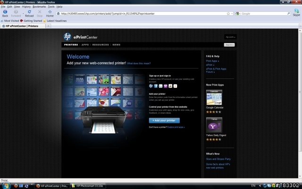Open Latest Headlines bookmark
This screenshot has width=302, height=189.
coord(55,21)
